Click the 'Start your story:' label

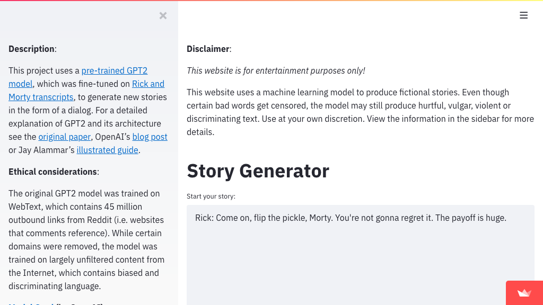(211, 196)
